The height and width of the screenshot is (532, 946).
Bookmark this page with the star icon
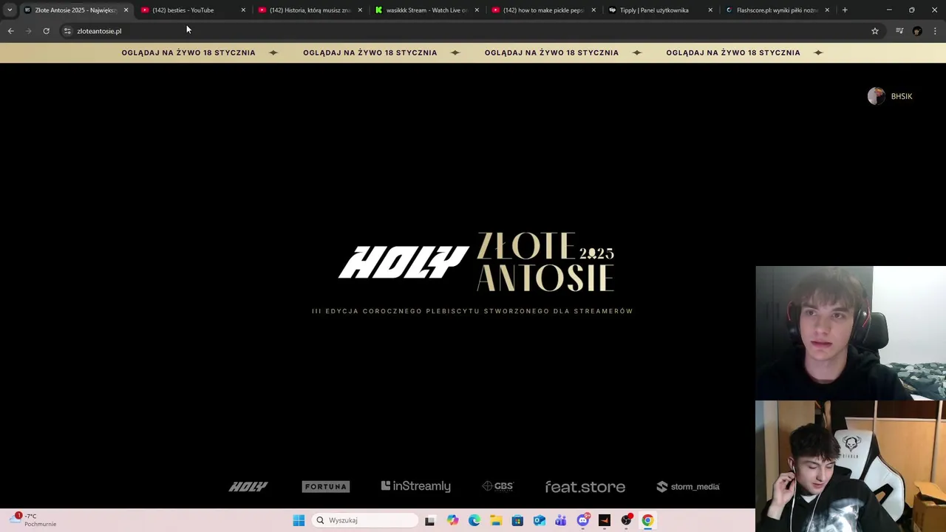pos(875,31)
